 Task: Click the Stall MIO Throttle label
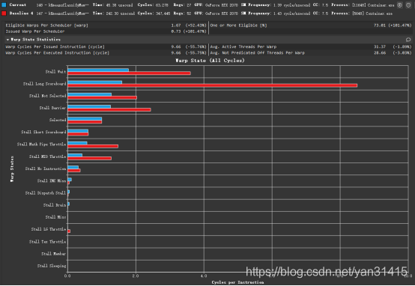[x=48, y=156]
